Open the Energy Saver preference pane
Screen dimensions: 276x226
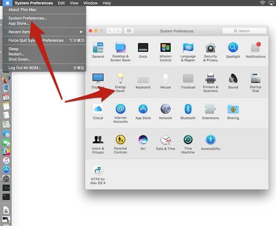(x=121, y=82)
